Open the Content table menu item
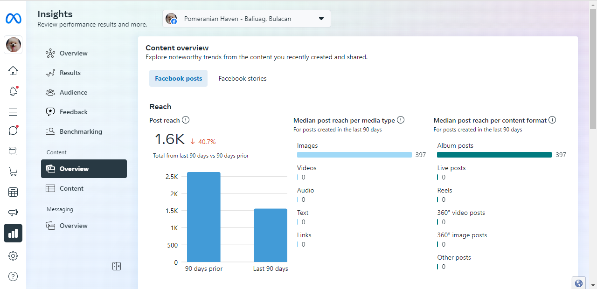597x289 pixels. pos(71,188)
